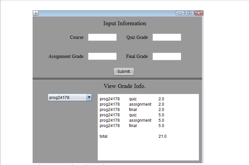Click the Assignment Grade entry field
Image resolution: width=249 pixels, height=165 pixels.
pyautogui.click(x=102, y=56)
